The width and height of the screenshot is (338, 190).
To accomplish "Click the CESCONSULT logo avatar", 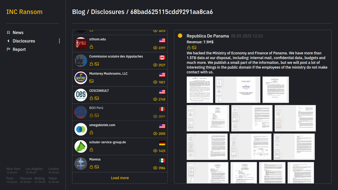I will [x=81, y=95].
